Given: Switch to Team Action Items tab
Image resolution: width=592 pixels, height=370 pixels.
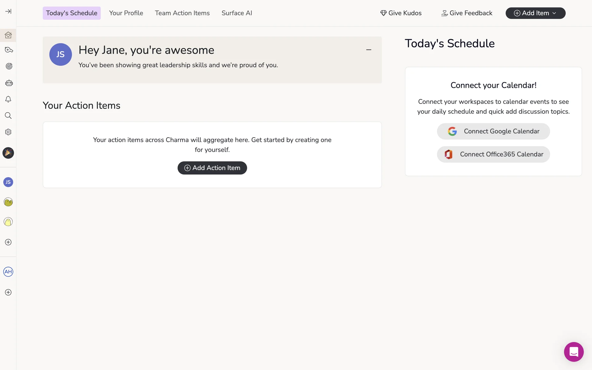Looking at the screenshot, I should pyautogui.click(x=182, y=13).
